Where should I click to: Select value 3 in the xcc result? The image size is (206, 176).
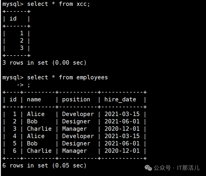click(21, 48)
